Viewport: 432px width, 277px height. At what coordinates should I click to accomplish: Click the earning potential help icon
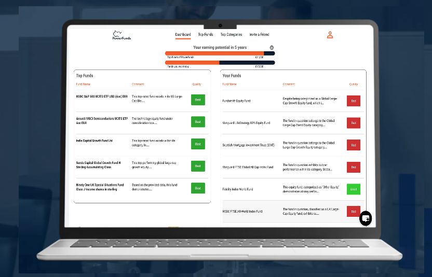point(272,48)
